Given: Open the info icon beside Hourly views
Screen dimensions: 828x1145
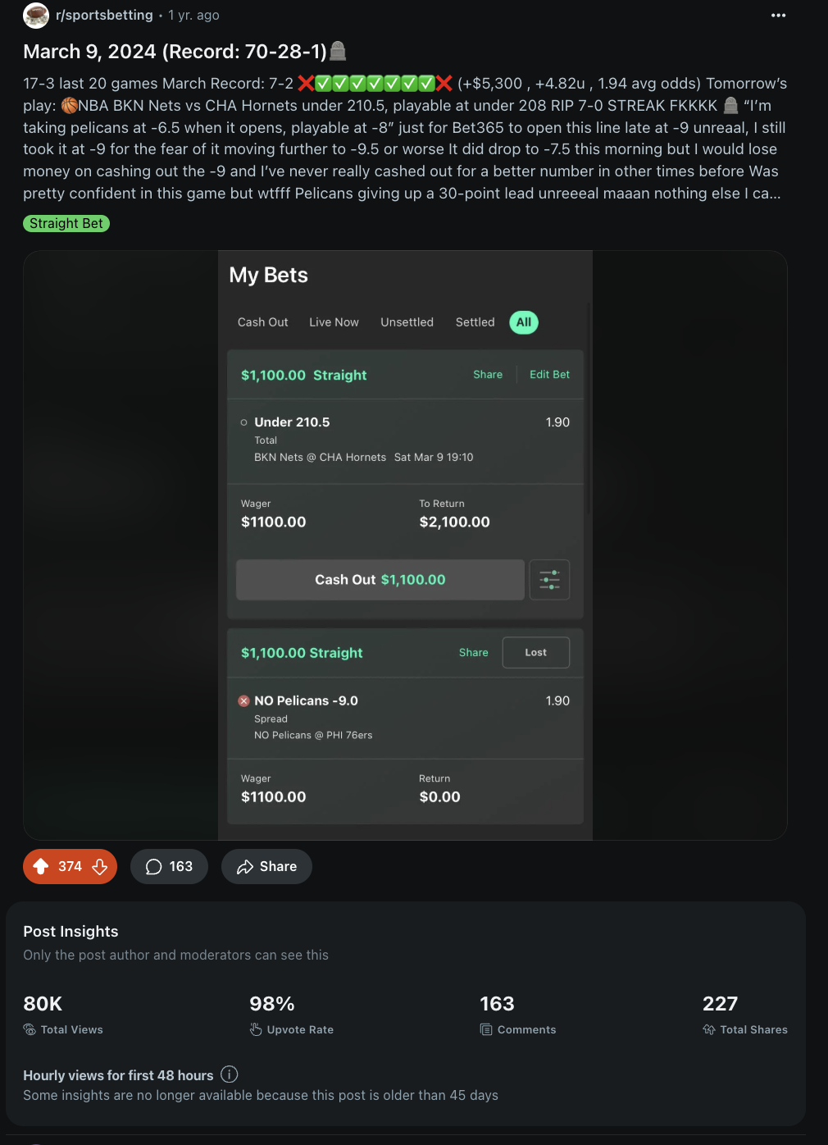Looking at the screenshot, I should (230, 1074).
